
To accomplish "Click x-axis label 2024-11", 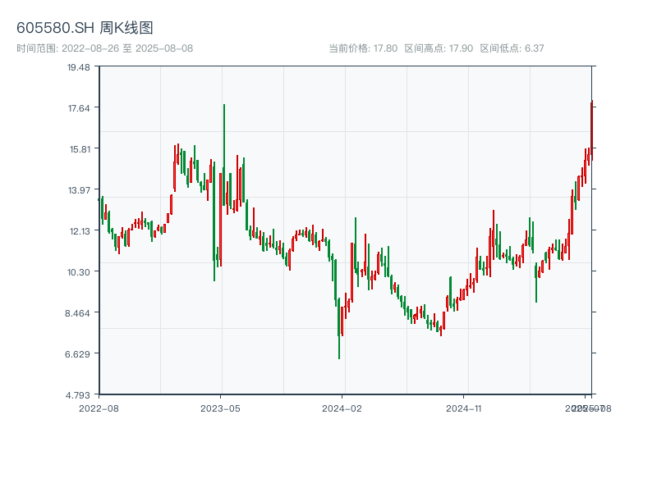I will pyautogui.click(x=463, y=408).
